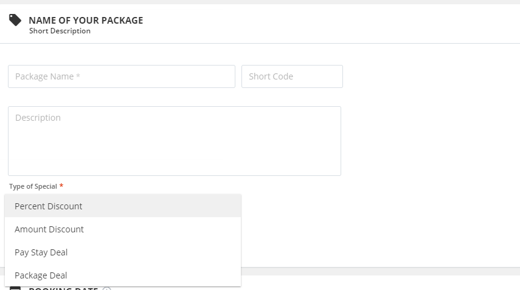Click inside the Description text area

point(175,141)
